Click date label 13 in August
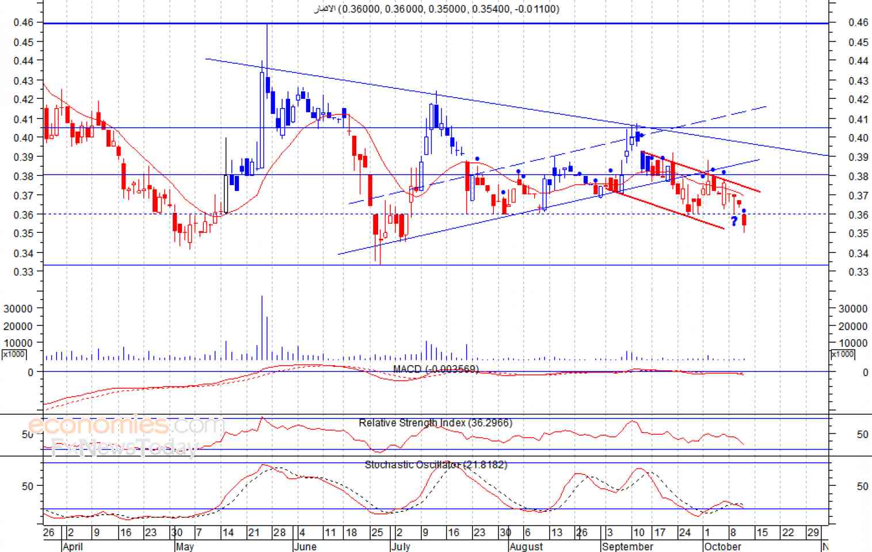Screen dimensions: 872x552 click(557, 532)
